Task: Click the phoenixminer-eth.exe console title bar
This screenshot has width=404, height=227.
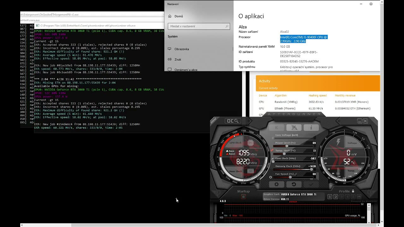Action: coord(100,26)
